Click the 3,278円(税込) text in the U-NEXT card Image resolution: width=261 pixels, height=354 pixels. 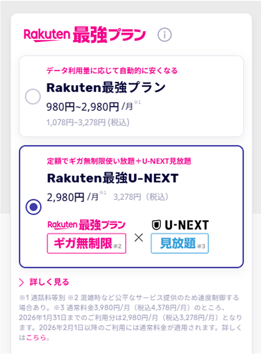(x=141, y=197)
